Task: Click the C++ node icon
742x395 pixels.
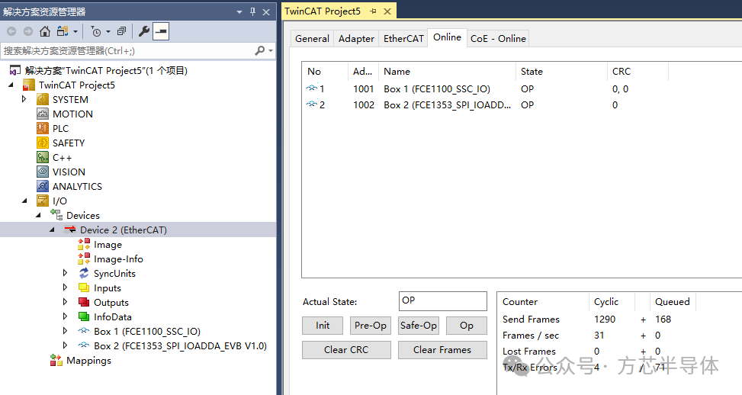Action: tap(43, 158)
